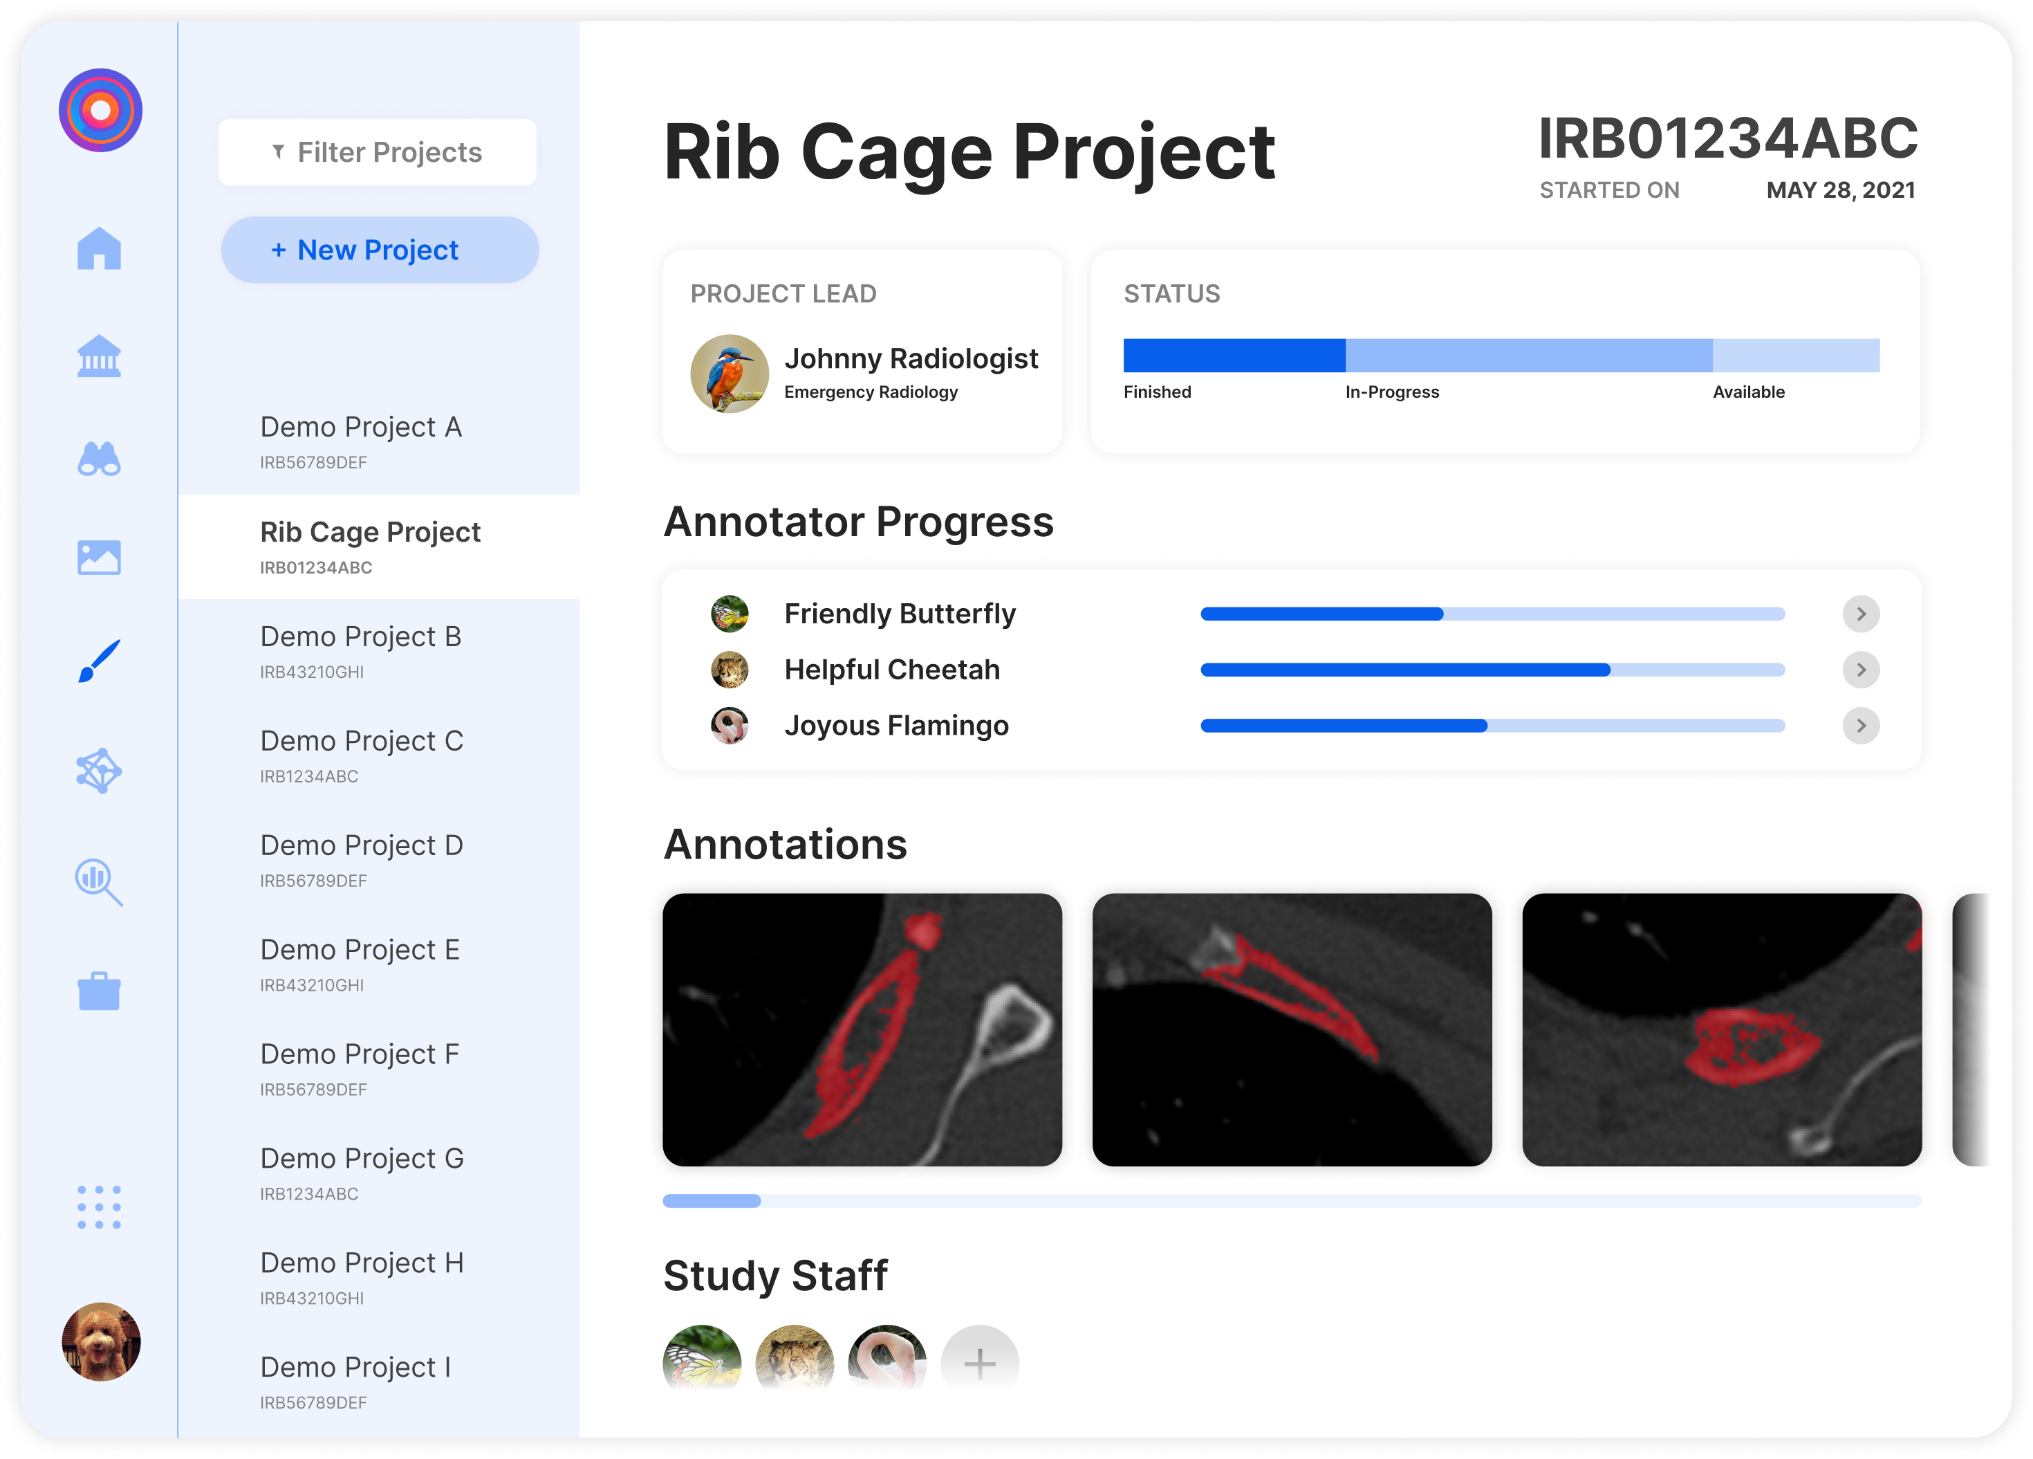Click the New Project button
This screenshot has height=1459, width=2033.
(379, 250)
